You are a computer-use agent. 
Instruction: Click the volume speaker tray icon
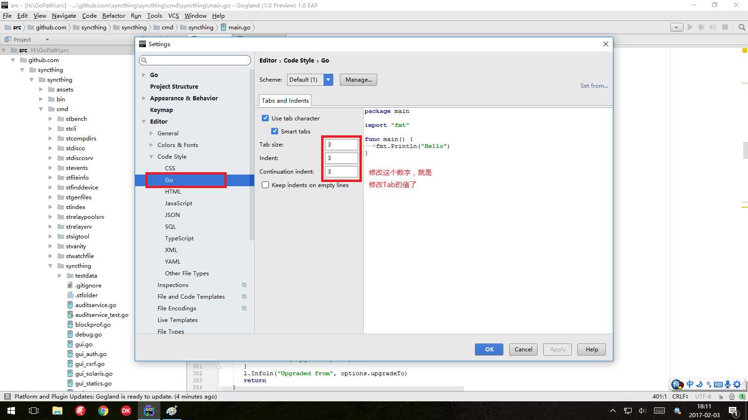point(642,411)
